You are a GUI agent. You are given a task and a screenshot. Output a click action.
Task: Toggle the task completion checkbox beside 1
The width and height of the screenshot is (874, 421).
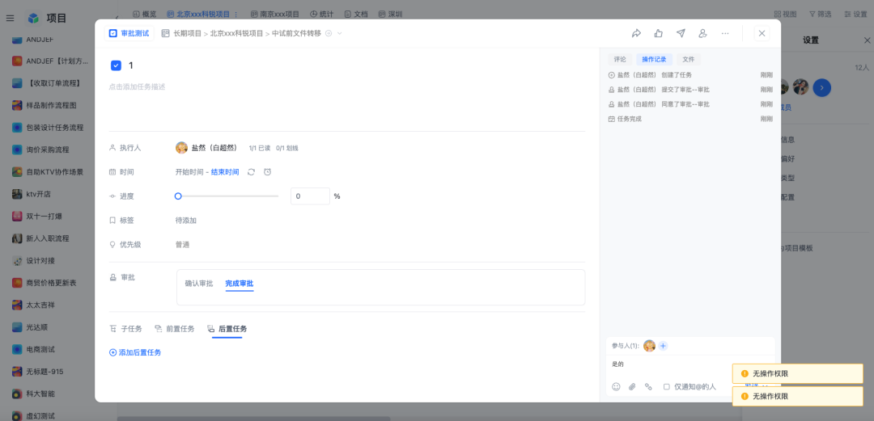click(x=116, y=65)
